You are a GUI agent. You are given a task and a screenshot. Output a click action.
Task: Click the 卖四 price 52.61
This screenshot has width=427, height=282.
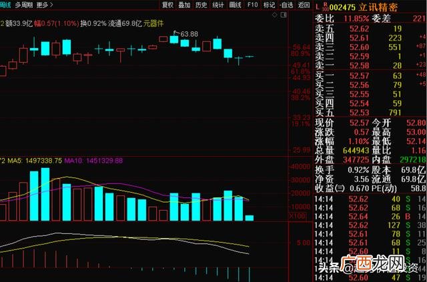pos(359,38)
